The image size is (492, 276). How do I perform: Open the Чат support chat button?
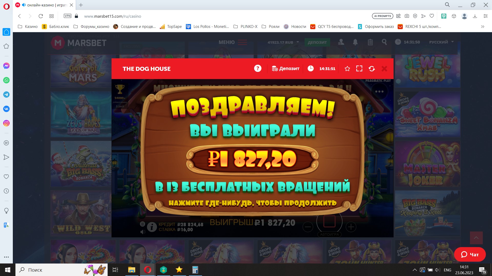pyautogui.click(x=470, y=254)
